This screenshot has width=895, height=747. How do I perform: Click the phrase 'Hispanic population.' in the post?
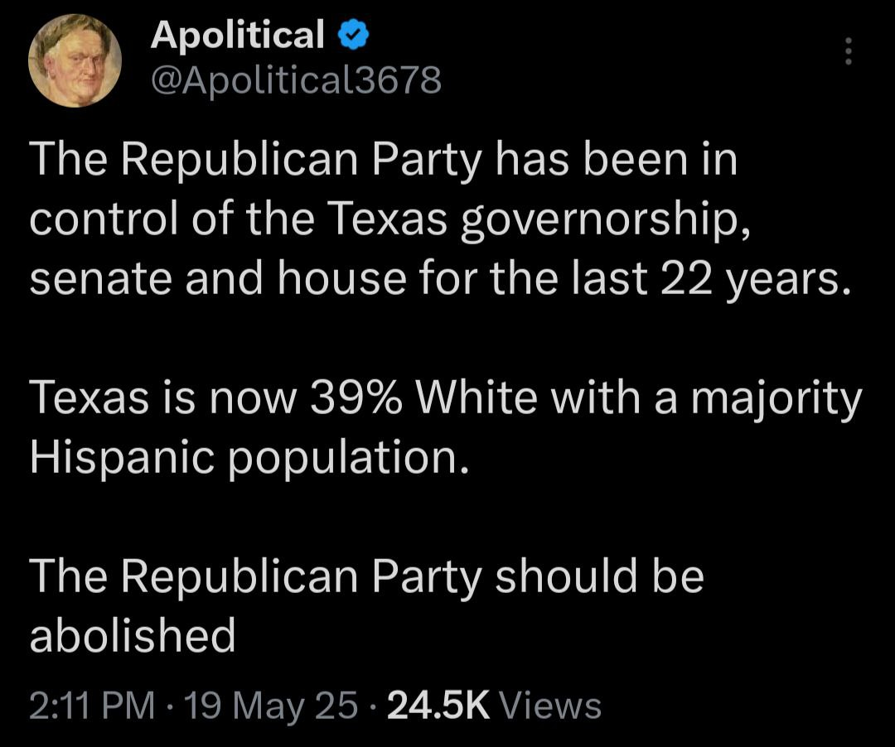(249, 457)
